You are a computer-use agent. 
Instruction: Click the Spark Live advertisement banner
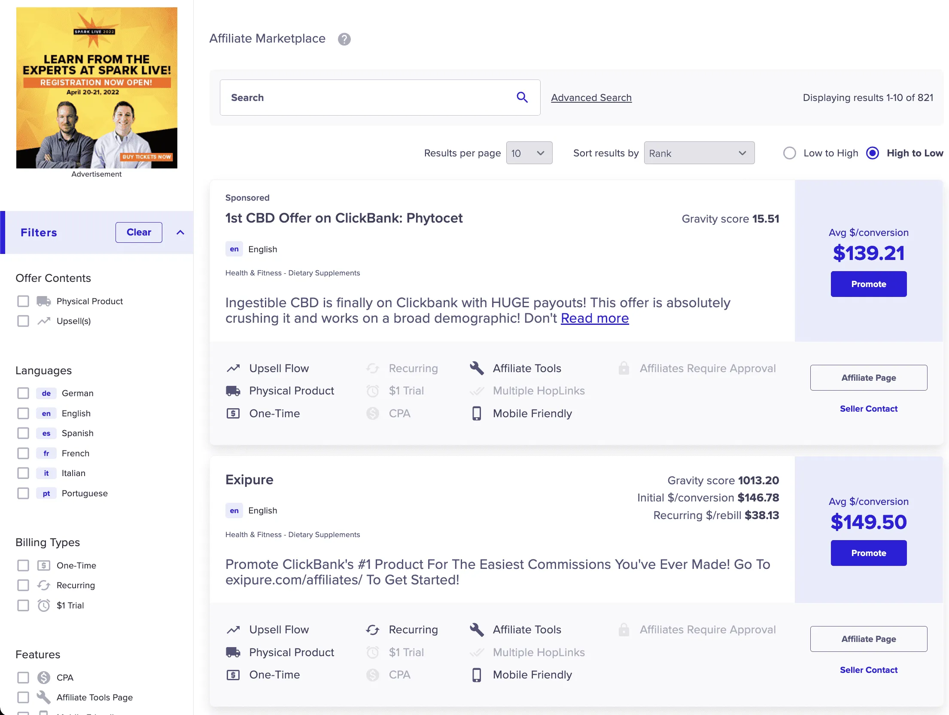pyautogui.click(x=97, y=88)
